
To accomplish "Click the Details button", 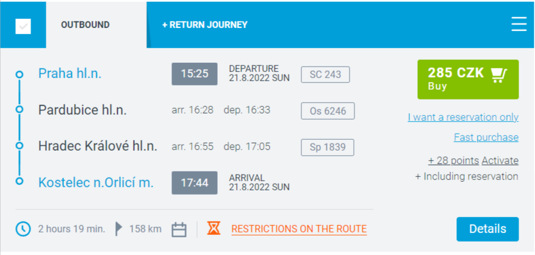I will [487, 229].
